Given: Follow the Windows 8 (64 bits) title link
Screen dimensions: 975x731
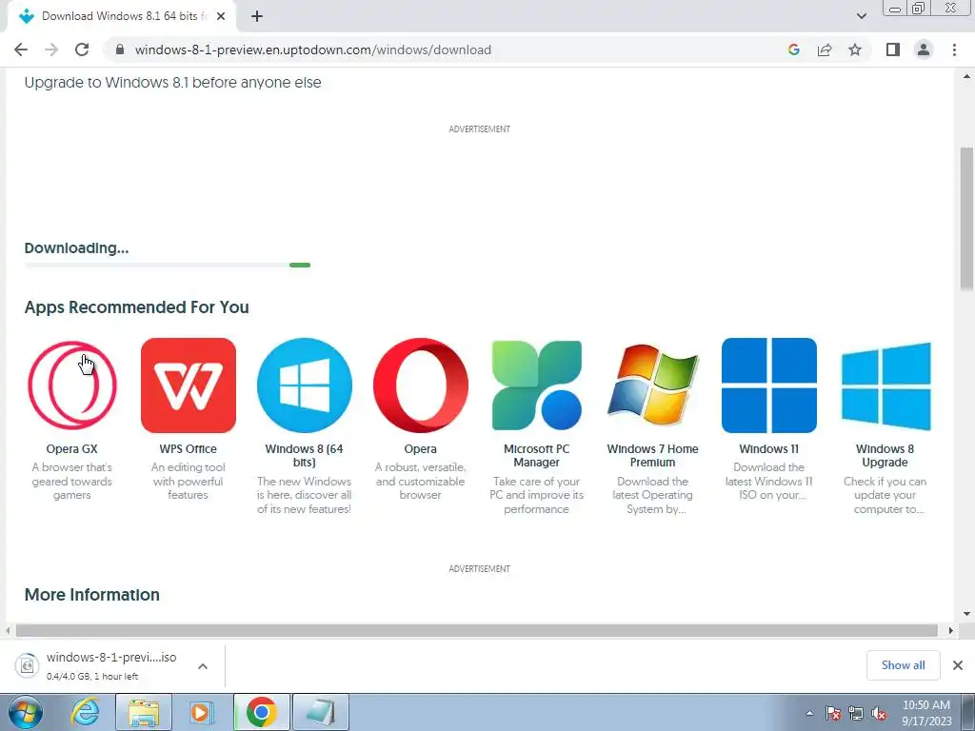Looking at the screenshot, I should (305, 456).
